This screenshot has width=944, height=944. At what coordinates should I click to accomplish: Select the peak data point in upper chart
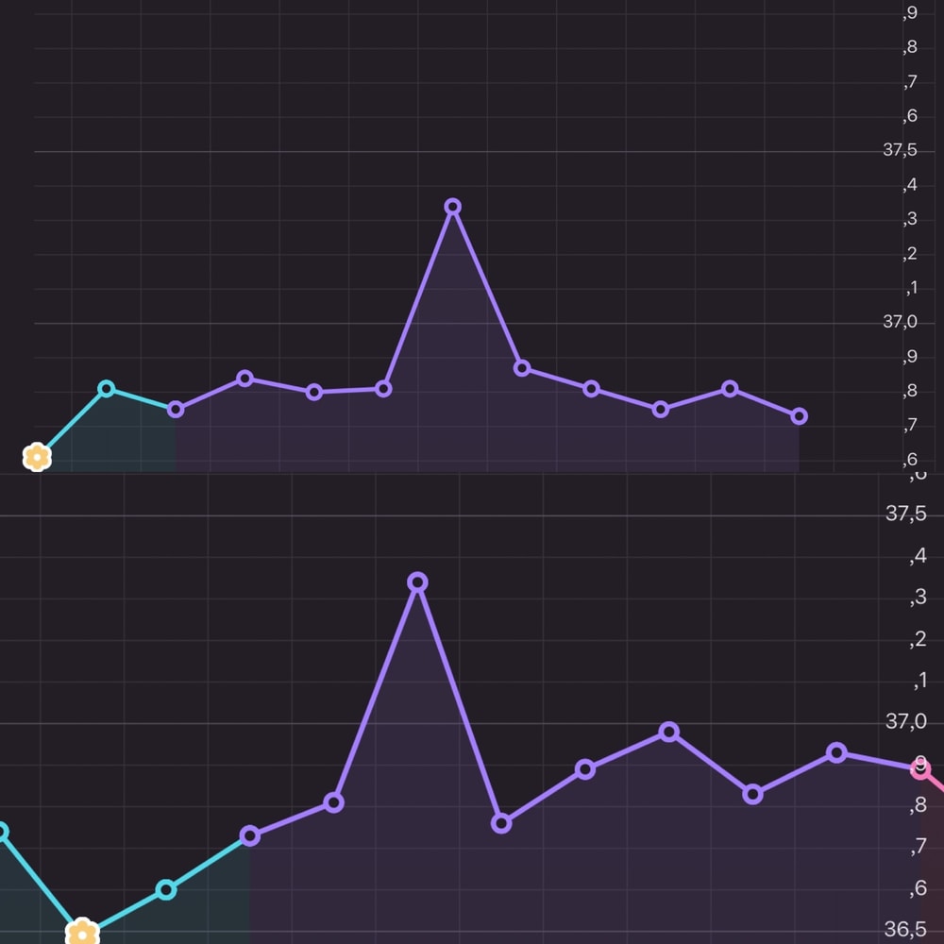click(452, 207)
